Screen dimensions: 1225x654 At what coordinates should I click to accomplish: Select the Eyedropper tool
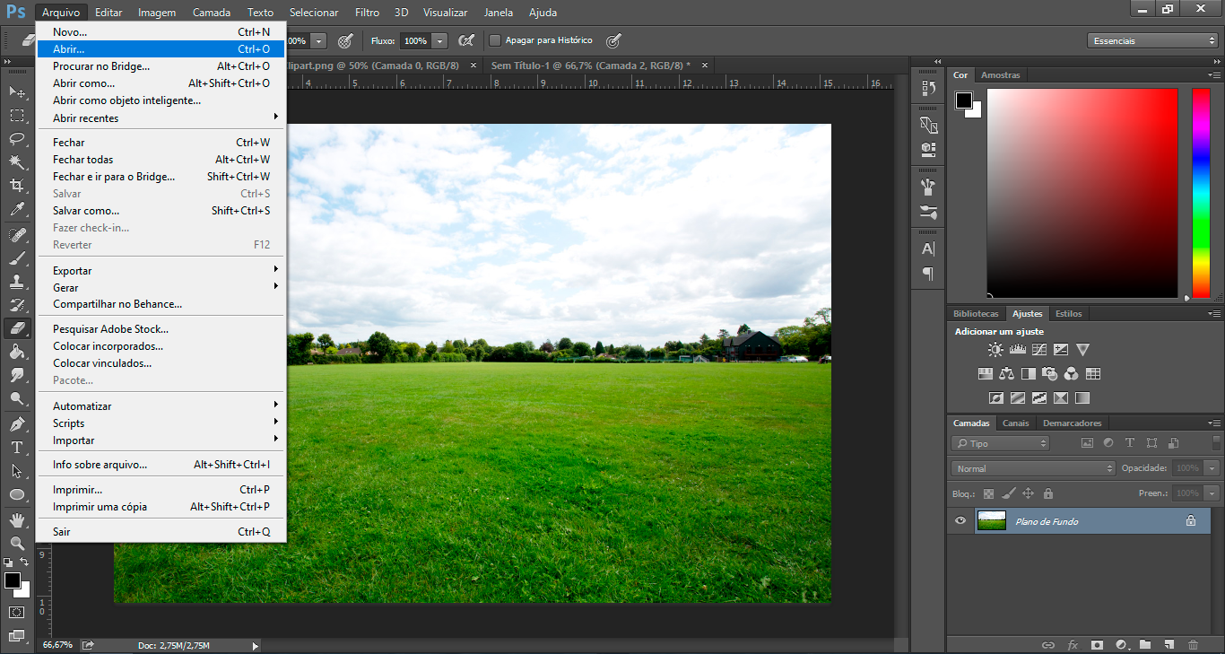[x=17, y=209]
